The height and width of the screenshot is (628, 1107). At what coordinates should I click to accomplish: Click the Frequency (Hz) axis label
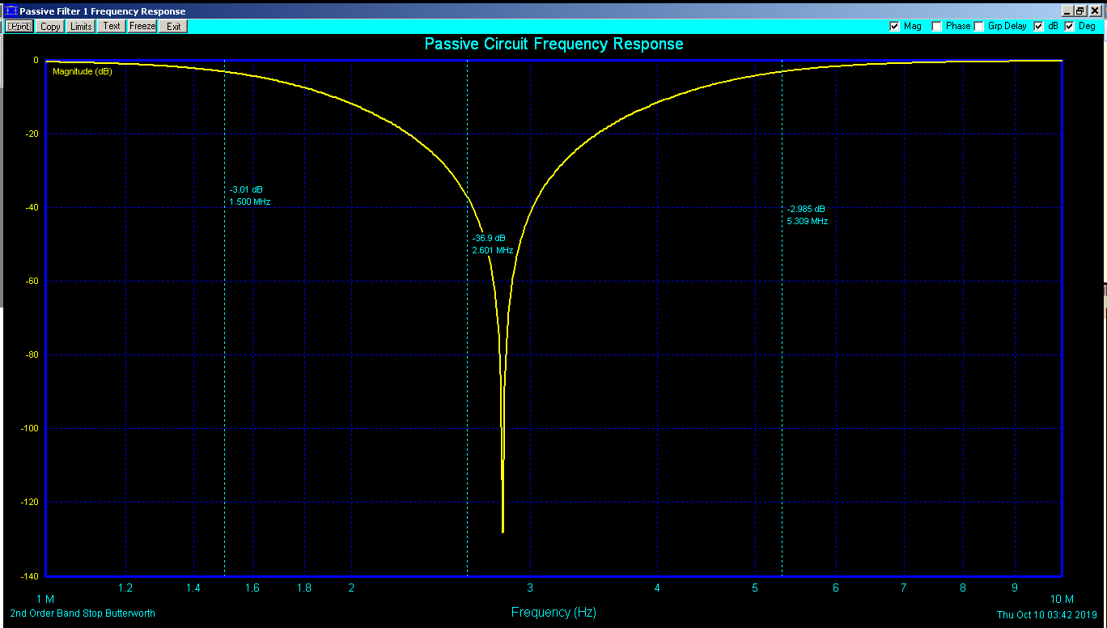[x=553, y=612]
